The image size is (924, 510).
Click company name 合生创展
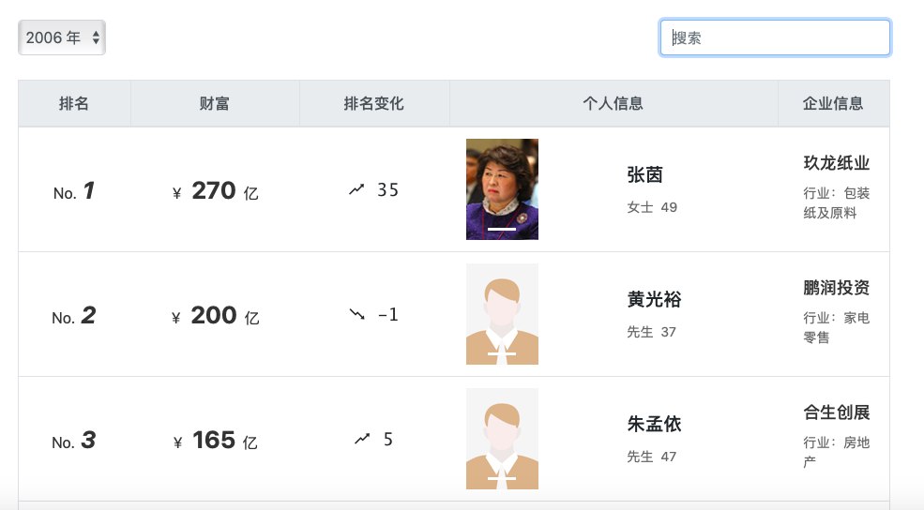(x=837, y=412)
